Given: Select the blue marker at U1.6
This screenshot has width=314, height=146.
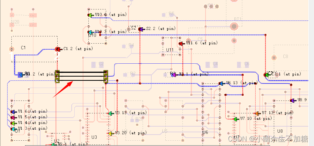Looking at the screenshot, I should pyautogui.click(x=14, y=112).
